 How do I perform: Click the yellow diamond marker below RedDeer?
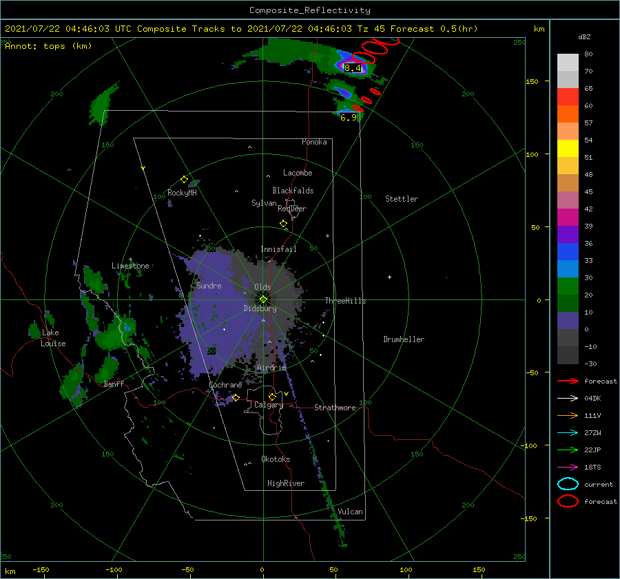283,224
